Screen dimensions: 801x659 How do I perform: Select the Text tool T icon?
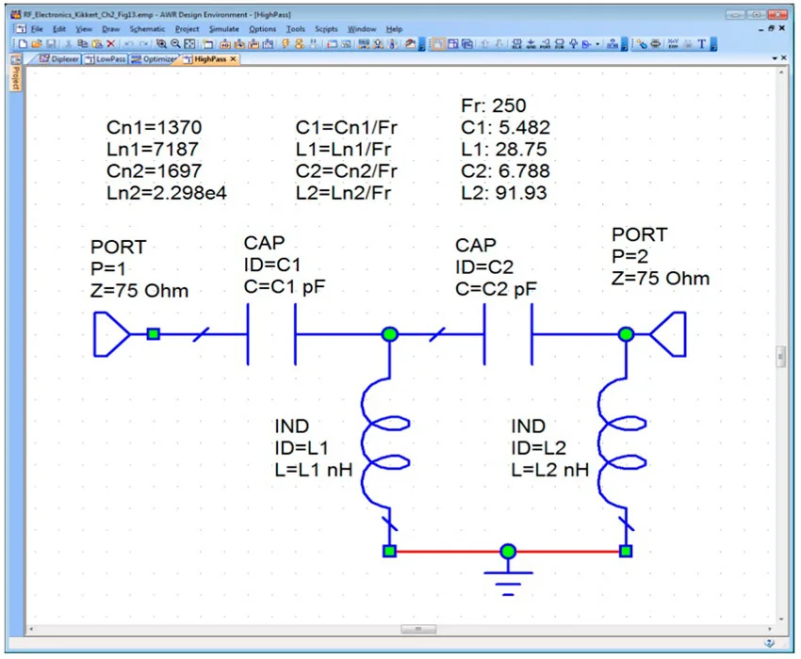tap(701, 43)
